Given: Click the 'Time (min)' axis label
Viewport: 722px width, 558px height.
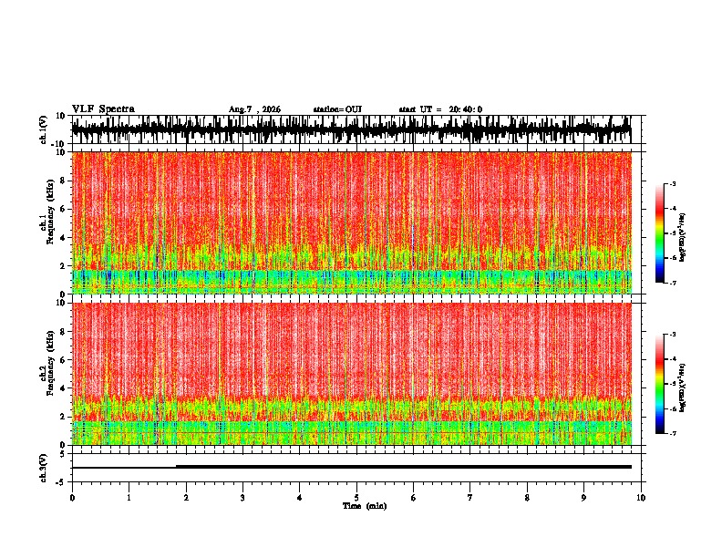Looking at the screenshot, I should pos(365,506).
